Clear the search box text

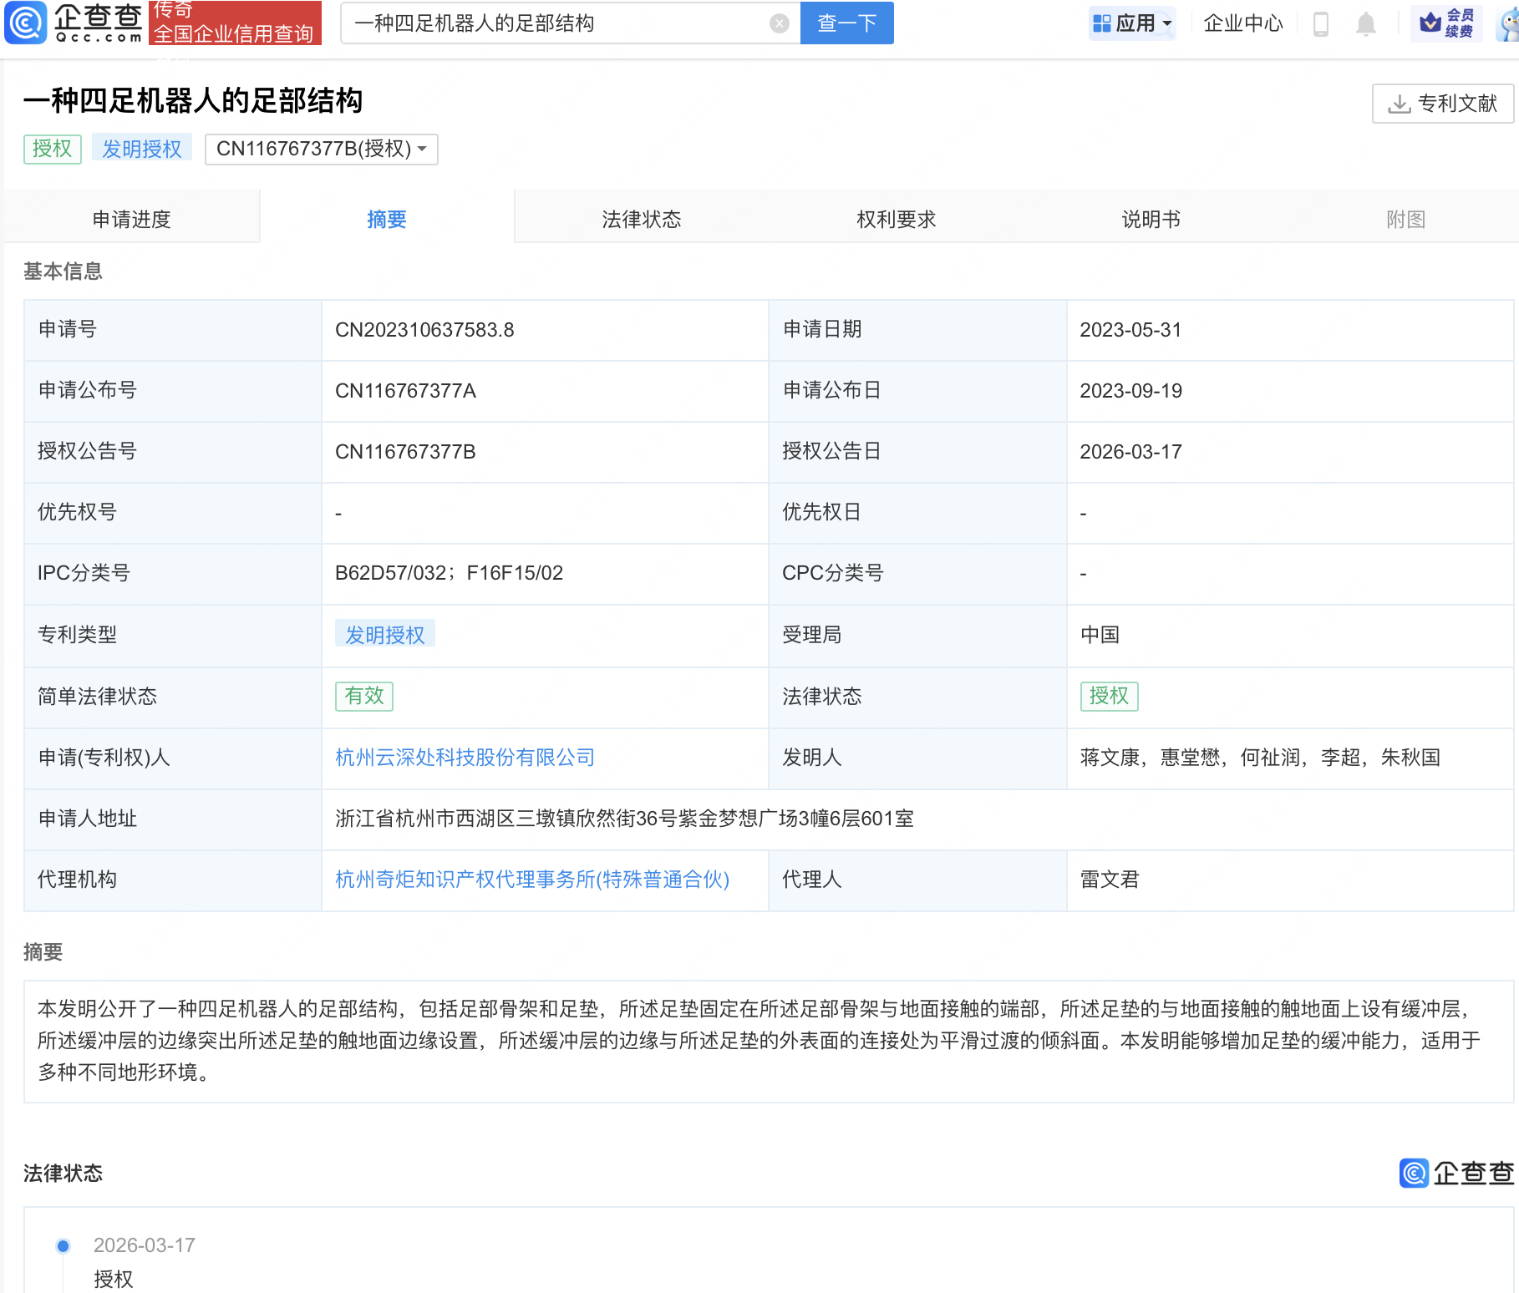tap(779, 23)
